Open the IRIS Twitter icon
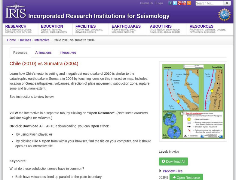This screenshot has width=236, height=180. (x=175, y=3)
